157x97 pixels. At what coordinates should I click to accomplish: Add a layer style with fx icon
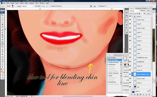point(134,94)
